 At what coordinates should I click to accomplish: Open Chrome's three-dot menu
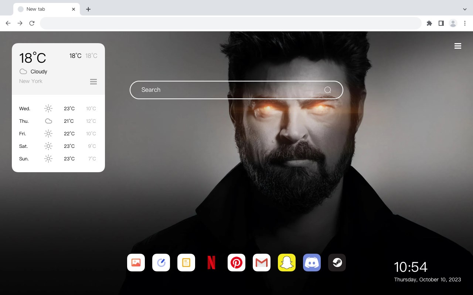click(465, 23)
